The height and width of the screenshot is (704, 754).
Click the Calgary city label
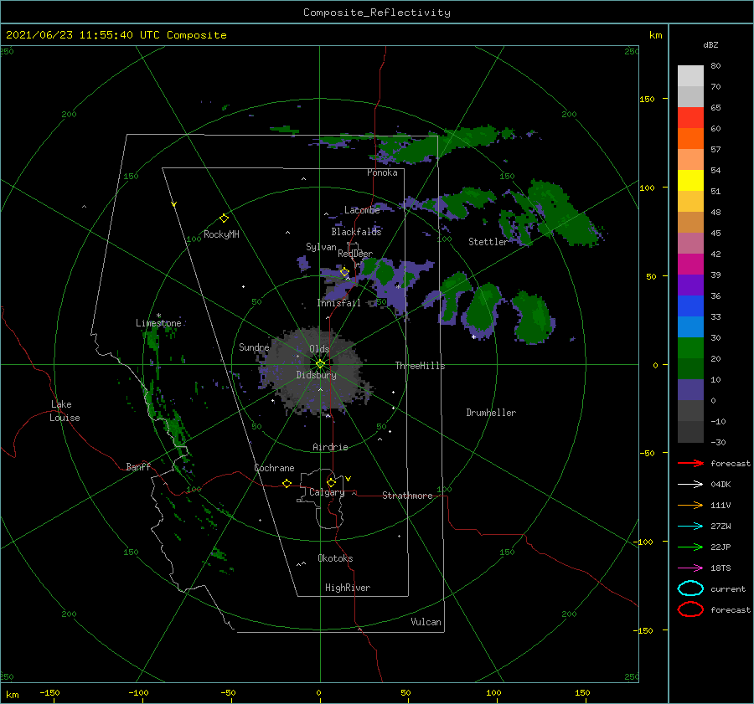pos(327,492)
